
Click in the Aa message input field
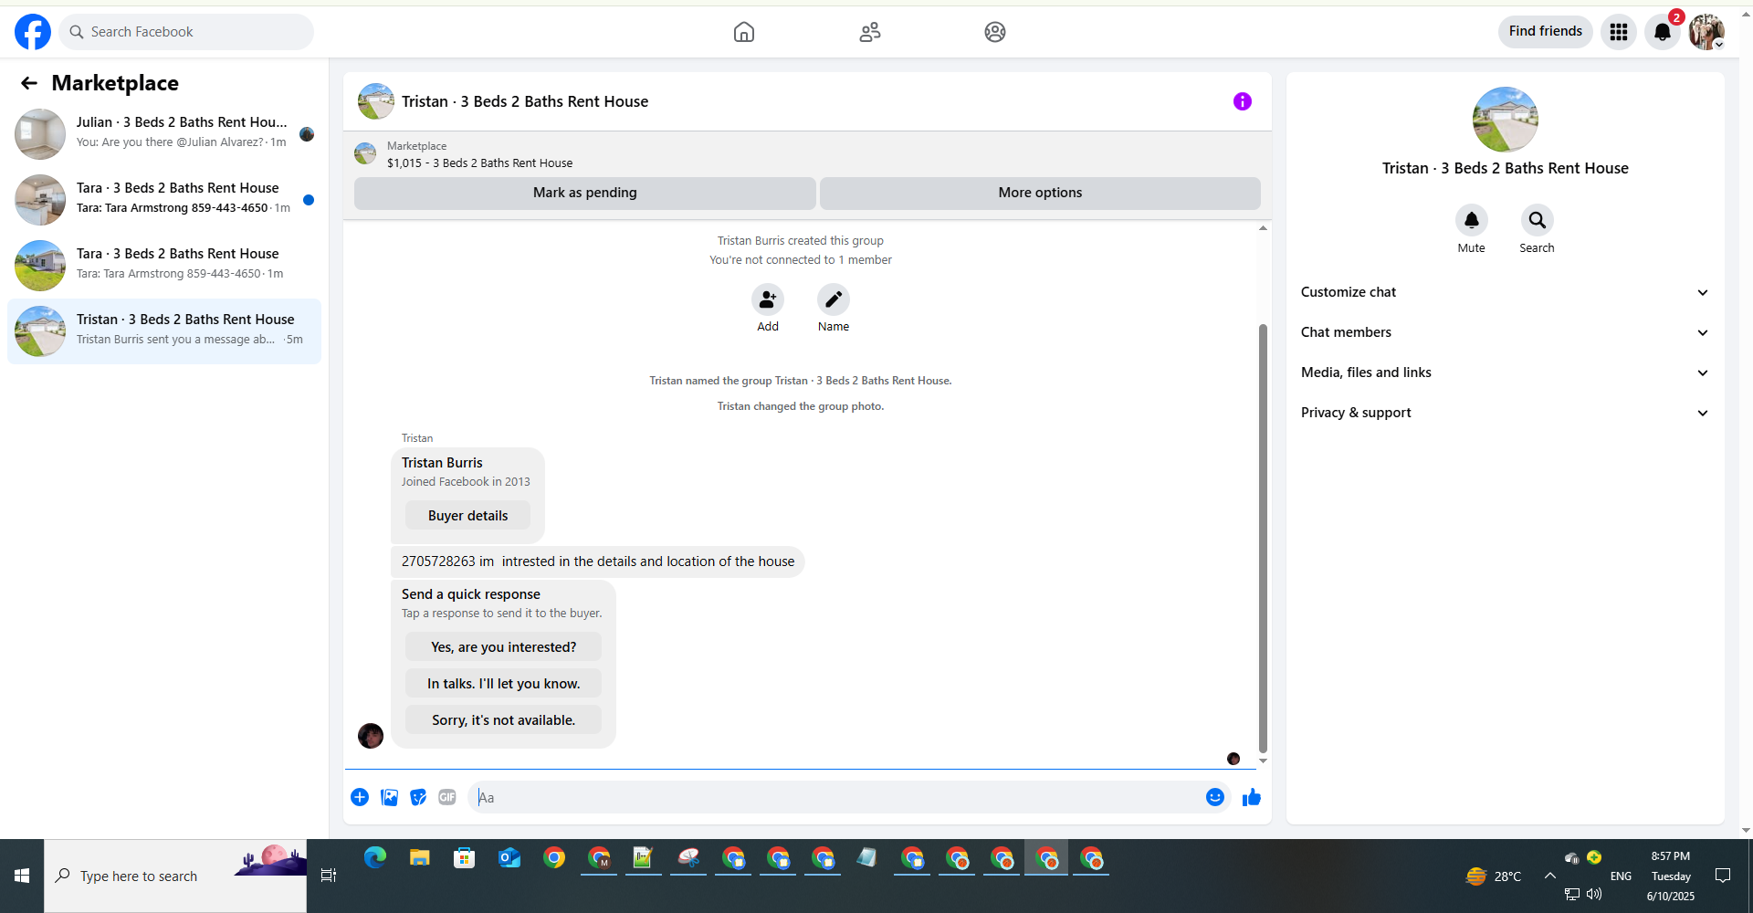coord(835,797)
